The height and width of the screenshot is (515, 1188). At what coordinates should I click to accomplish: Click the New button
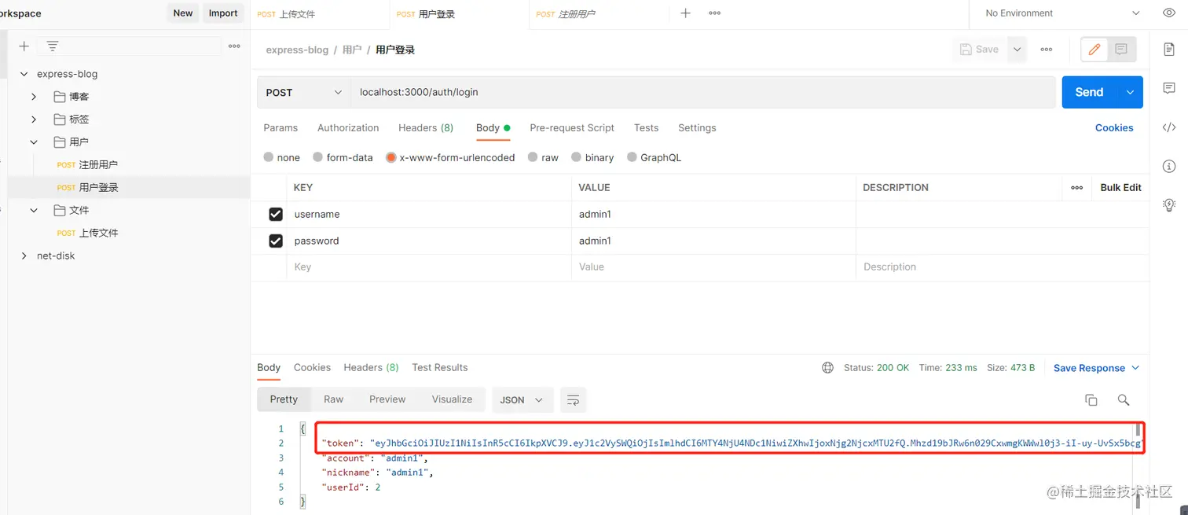tap(183, 13)
